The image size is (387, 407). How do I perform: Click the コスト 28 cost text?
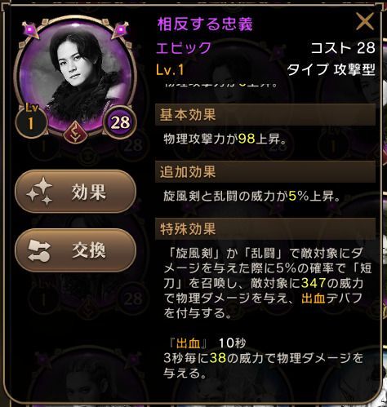(x=343, y=48)
